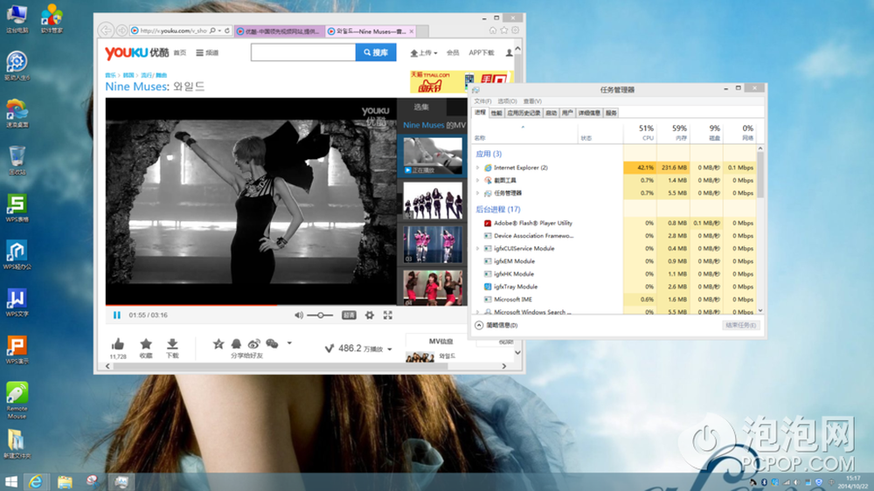Switch to the 性能 tab in Task Manager

[x=496, y=113]
